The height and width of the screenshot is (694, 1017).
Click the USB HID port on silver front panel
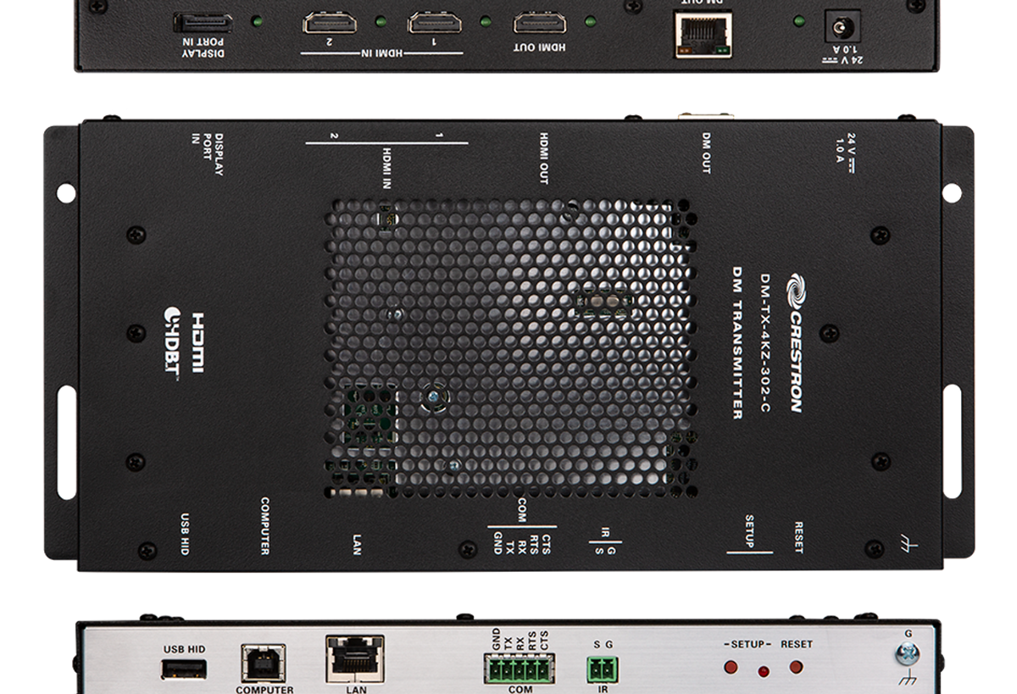point(184,669)
